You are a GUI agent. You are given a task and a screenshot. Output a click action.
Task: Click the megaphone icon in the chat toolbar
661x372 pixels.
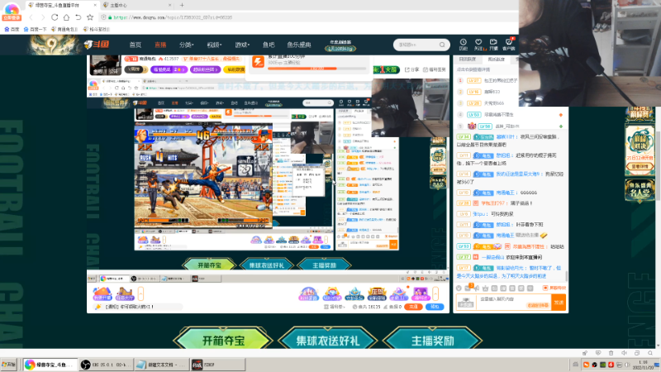tap(477, 288)
